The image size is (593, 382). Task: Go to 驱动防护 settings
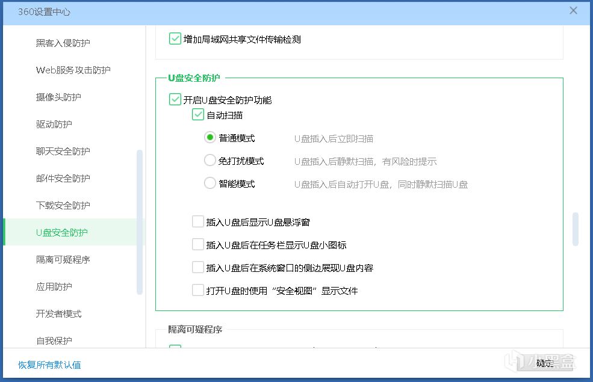[54, 125]
